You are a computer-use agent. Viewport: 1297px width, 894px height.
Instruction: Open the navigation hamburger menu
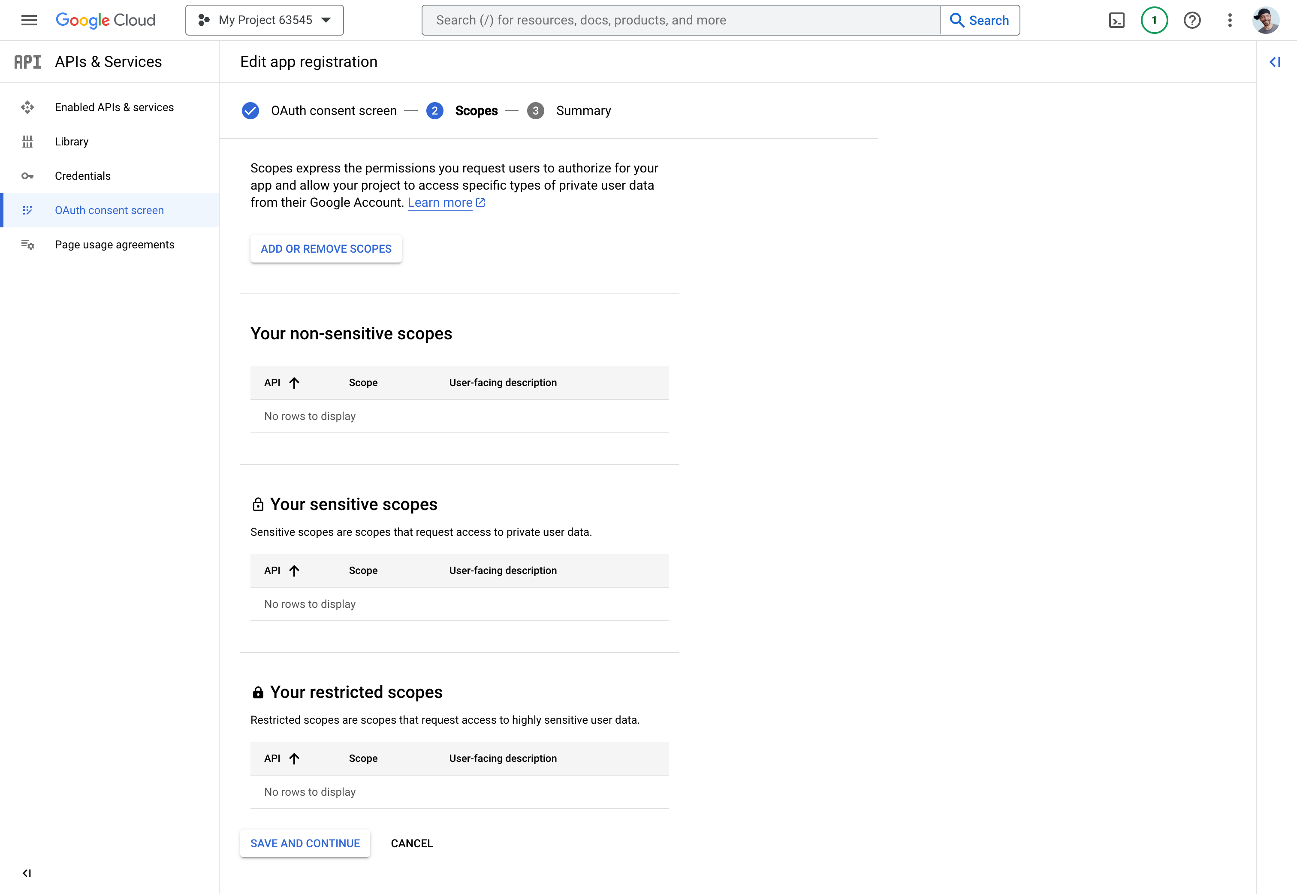(x=29, y=20)
